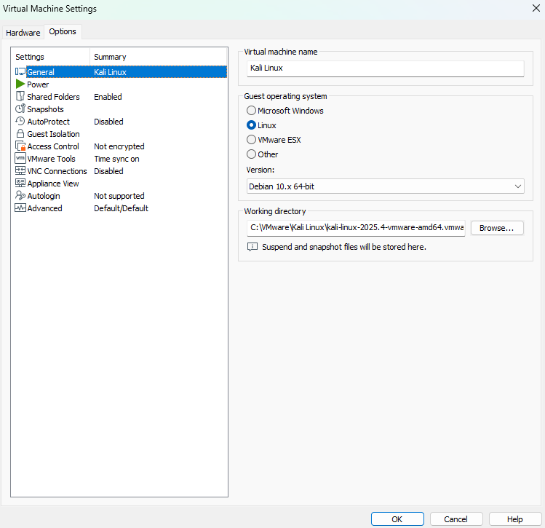Select the Options tab
Screen dimensions: 545x528
point(63,31)
